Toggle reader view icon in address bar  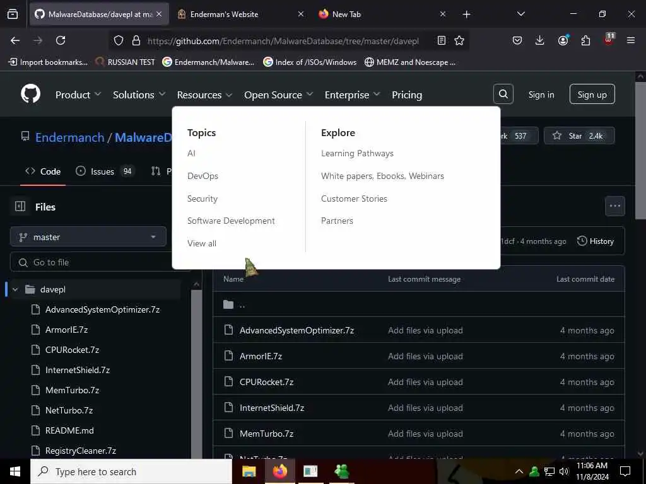441,40
